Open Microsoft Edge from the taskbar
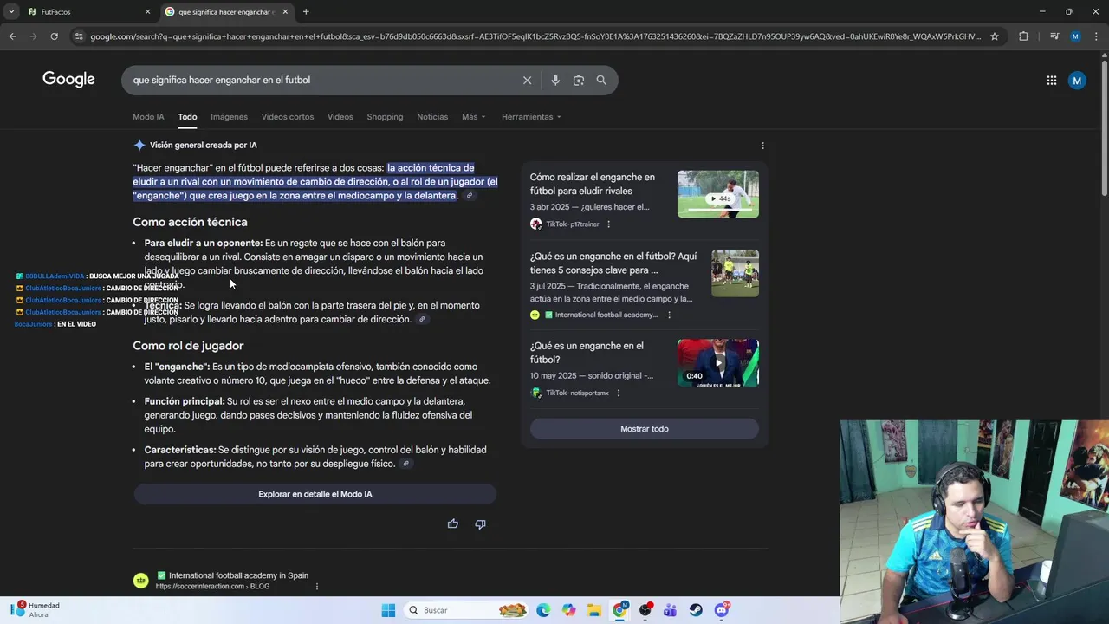Viewport: 1109px width, 624px height. click(x=543, y=610)
